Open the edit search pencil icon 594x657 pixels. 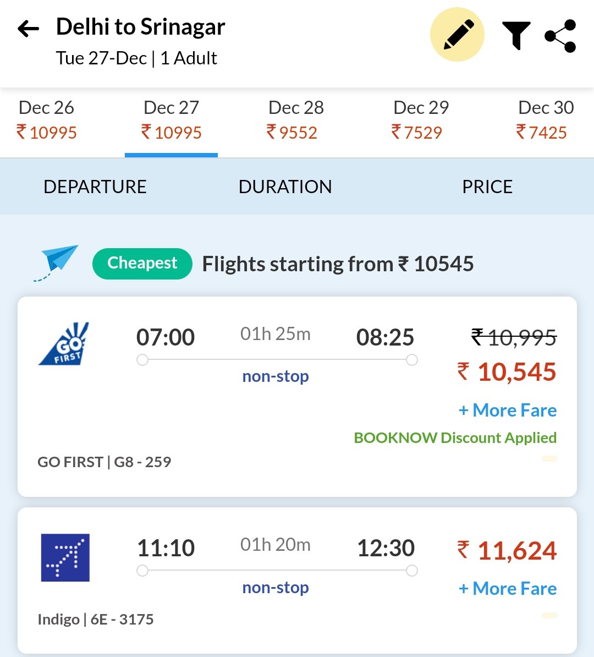coord(457,35)
